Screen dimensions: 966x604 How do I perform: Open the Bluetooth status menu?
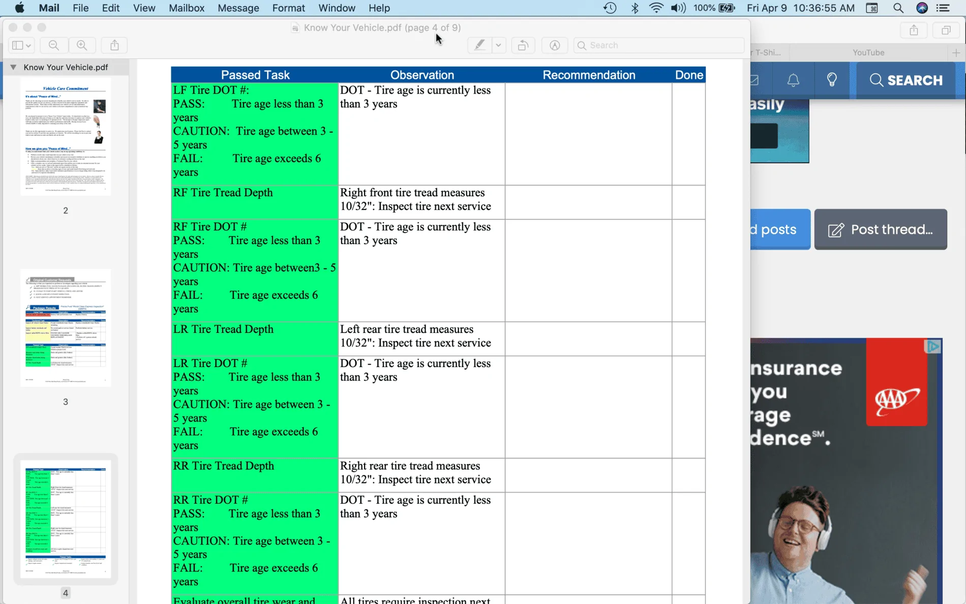point(635,8)
